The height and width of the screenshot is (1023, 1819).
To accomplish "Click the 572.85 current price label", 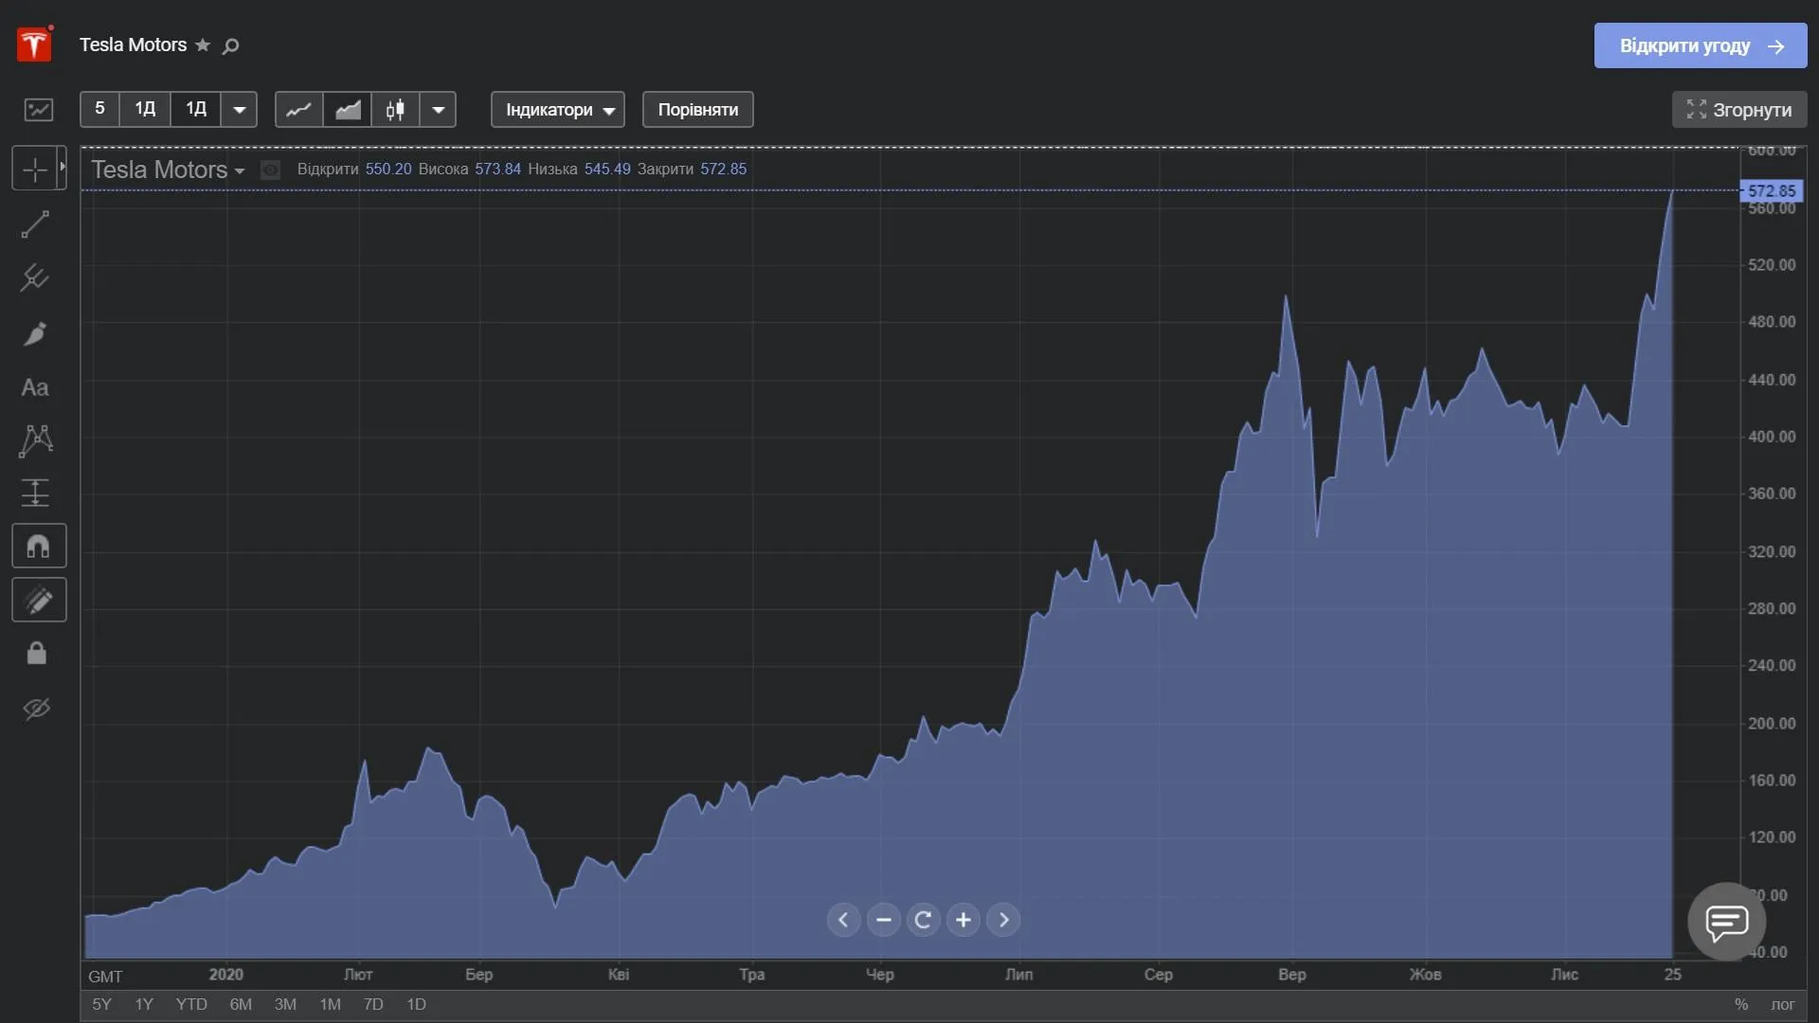I will tap(1772, 190).
